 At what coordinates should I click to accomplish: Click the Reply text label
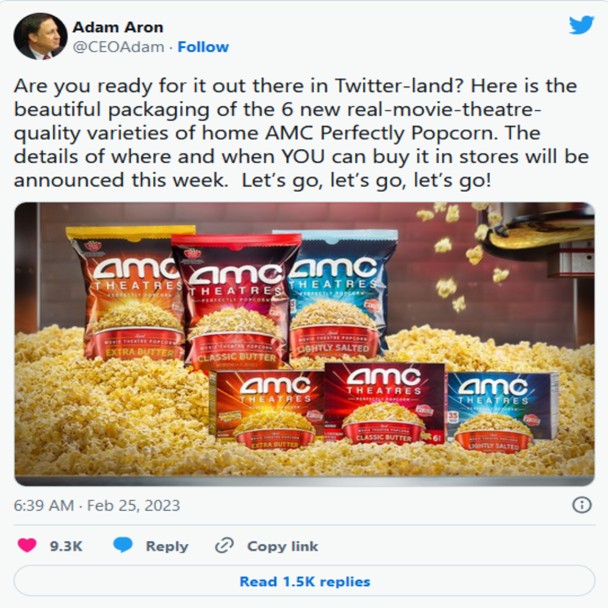[167, 546]
